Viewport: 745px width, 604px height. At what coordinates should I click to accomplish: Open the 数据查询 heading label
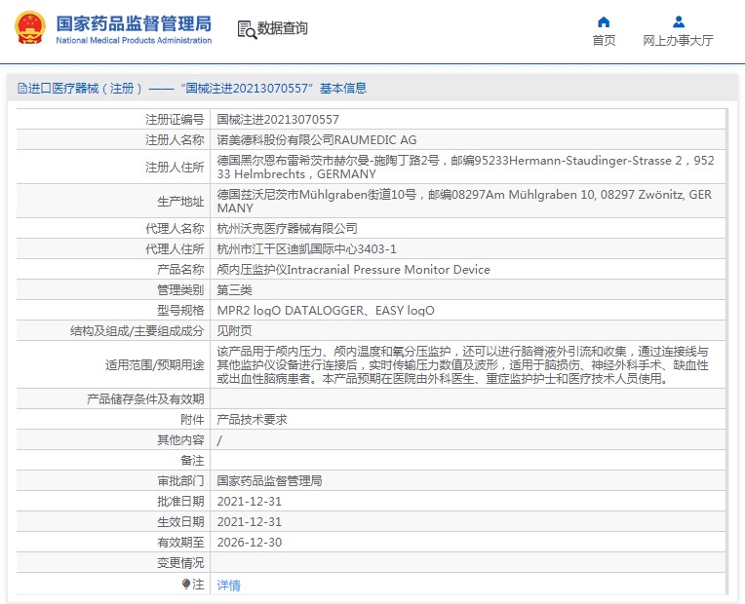[283, 29]
